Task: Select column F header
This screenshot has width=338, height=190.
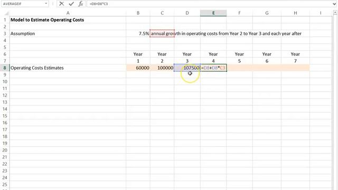Action: coord(239,13)
